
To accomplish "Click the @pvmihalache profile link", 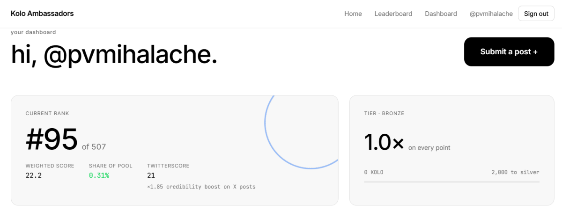I will [491, 14].
